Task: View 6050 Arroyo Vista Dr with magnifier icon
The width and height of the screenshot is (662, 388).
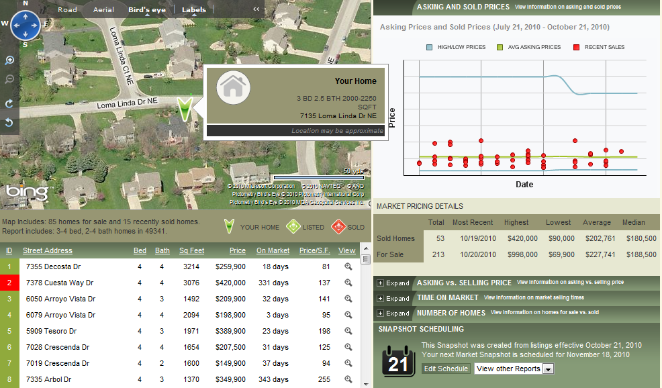Action: (348, 299)
